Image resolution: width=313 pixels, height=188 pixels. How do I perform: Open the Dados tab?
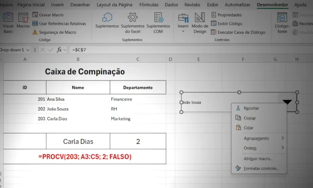pyautogui.click(x=171, y=4)
